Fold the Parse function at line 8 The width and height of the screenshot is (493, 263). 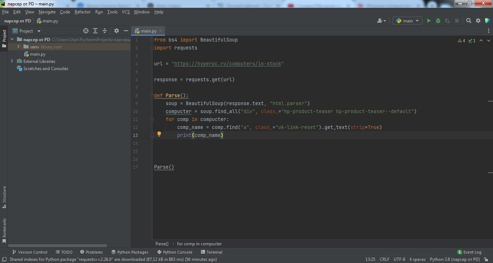coord(152,96)
